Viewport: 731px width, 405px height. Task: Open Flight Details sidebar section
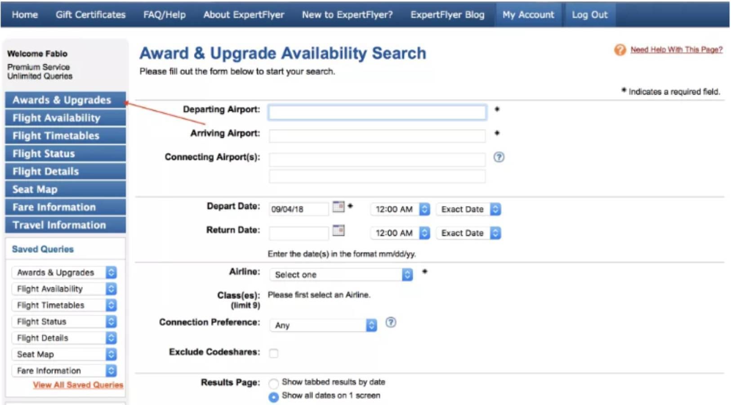click(x=65, y=172)
